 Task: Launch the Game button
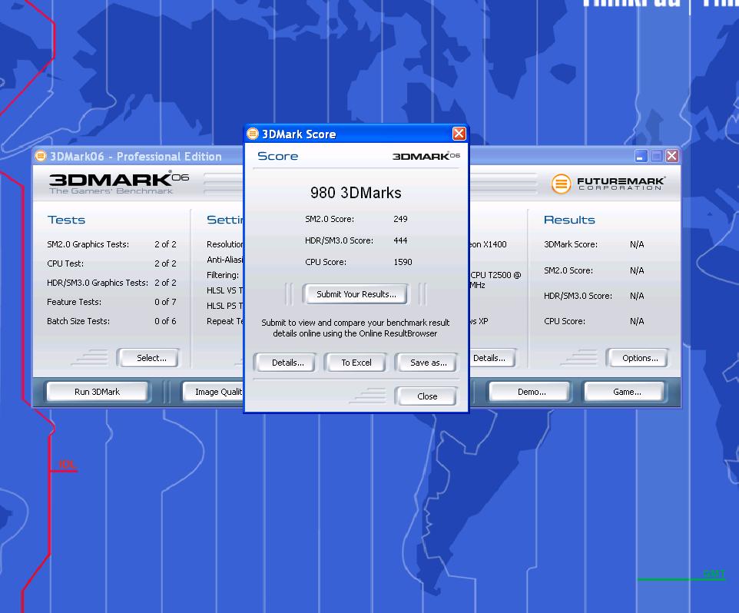pyautogui.click(x=626, y=392)
